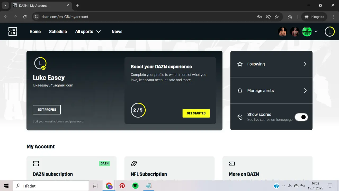Viewport: 339px width, 191px height.
Task: Open Task View on the taskbar
Action: point(95,186)
